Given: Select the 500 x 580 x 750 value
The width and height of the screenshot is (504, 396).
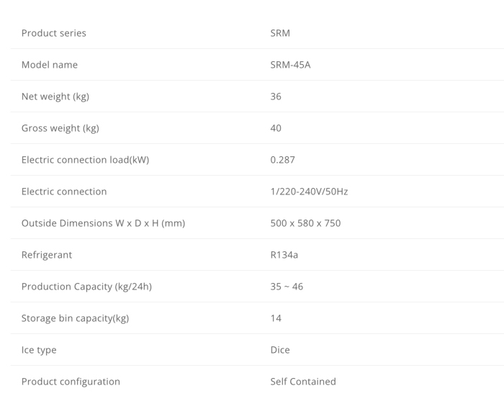Looking at the screenshot, I should 305,223.
